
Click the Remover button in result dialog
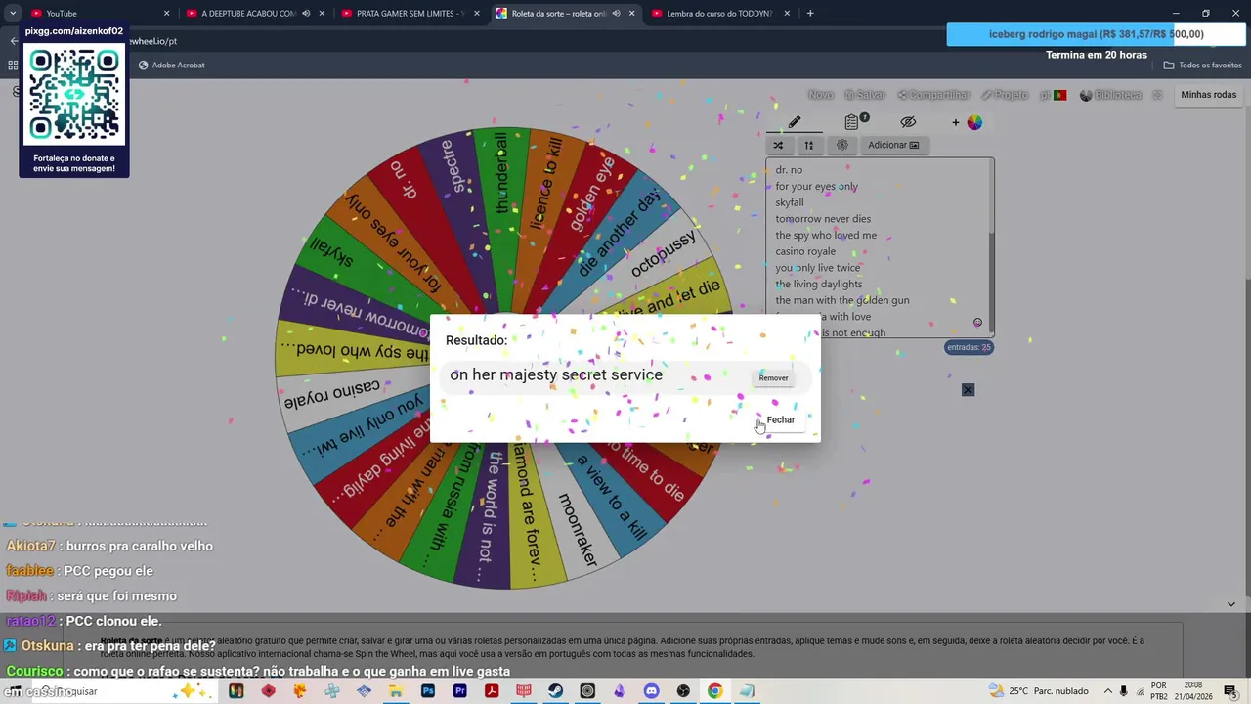pos(773,377)
